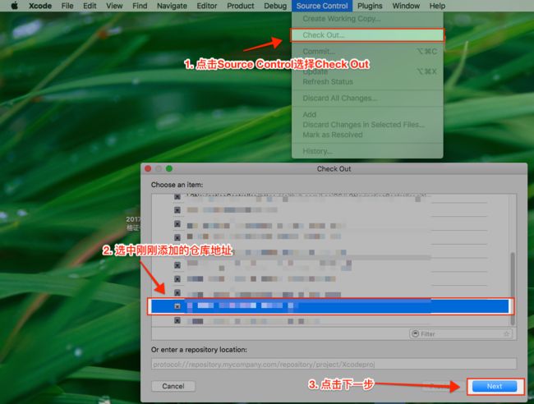Open the Debug menu
Image resolution: width=534 pixels, height=404 pixels.
(x=275, y=6)
